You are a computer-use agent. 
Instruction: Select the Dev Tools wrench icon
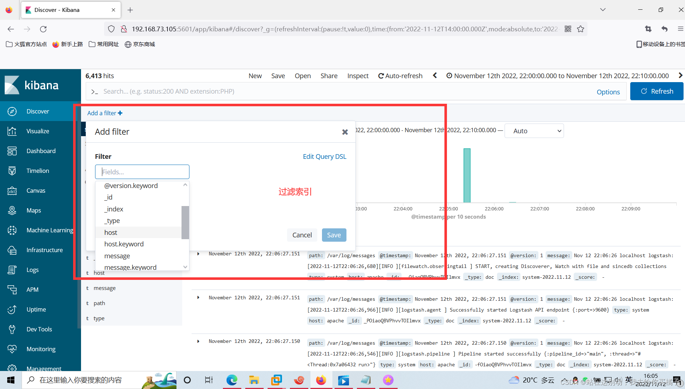click(12, 329)
